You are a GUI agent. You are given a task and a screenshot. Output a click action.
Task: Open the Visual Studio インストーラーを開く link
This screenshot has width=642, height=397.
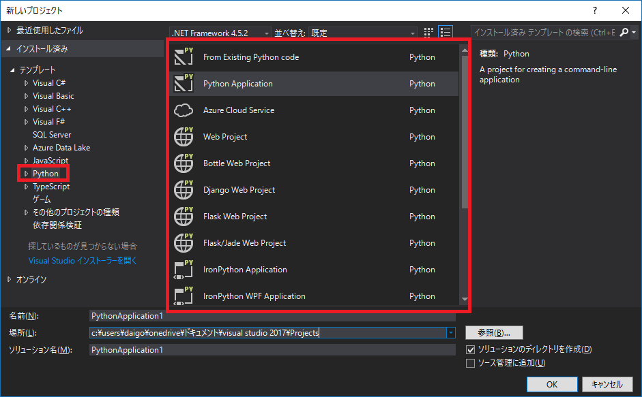83,261
